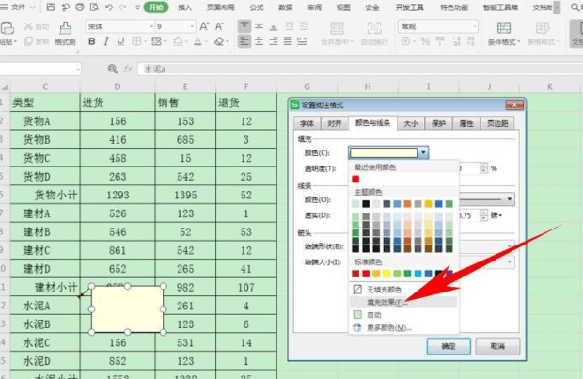Viewport: 583px width, 379px height.
Task: Pick the orange theme color swatch
Action: click(x=407, y=204)
